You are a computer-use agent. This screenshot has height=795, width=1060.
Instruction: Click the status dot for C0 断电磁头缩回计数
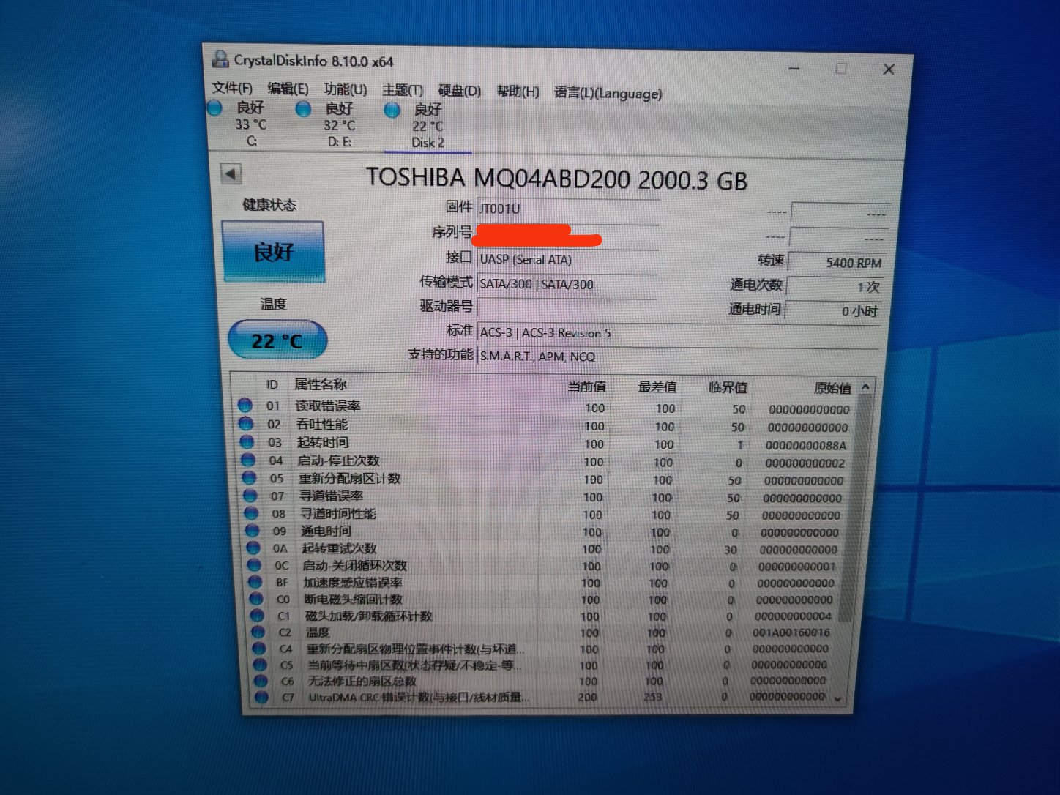click(255, 599)
